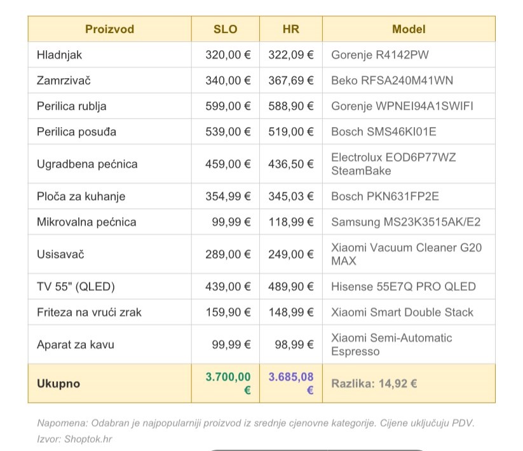Click the Friteza na vrući zrak label

click(x=89, y=313)
